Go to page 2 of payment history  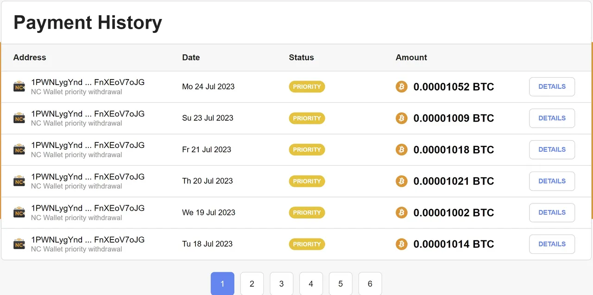252,283
